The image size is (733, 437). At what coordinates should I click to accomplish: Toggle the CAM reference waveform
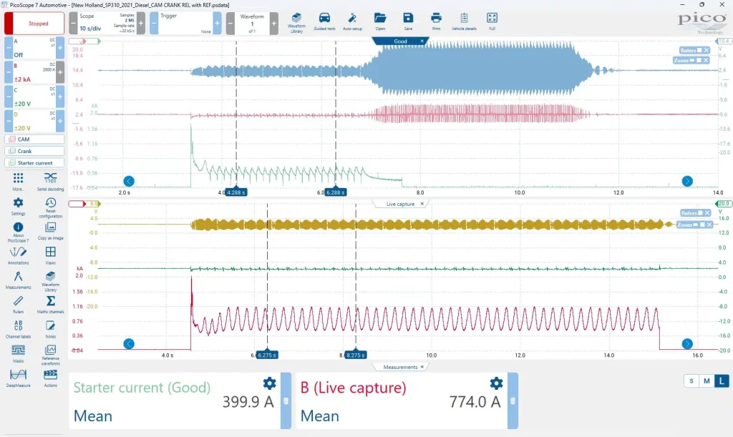click(34, 139)
